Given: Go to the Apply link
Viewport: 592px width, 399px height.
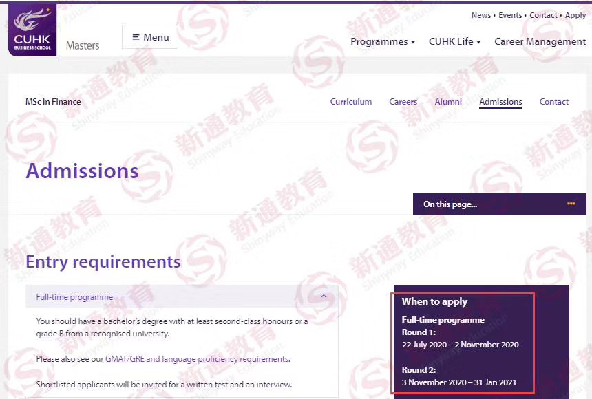Looking at the screenshot, I should (x=575, y=15).
